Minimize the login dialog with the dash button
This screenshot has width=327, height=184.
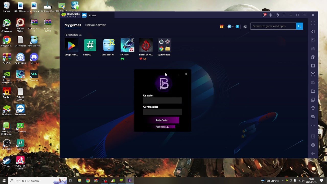(179, 74)
